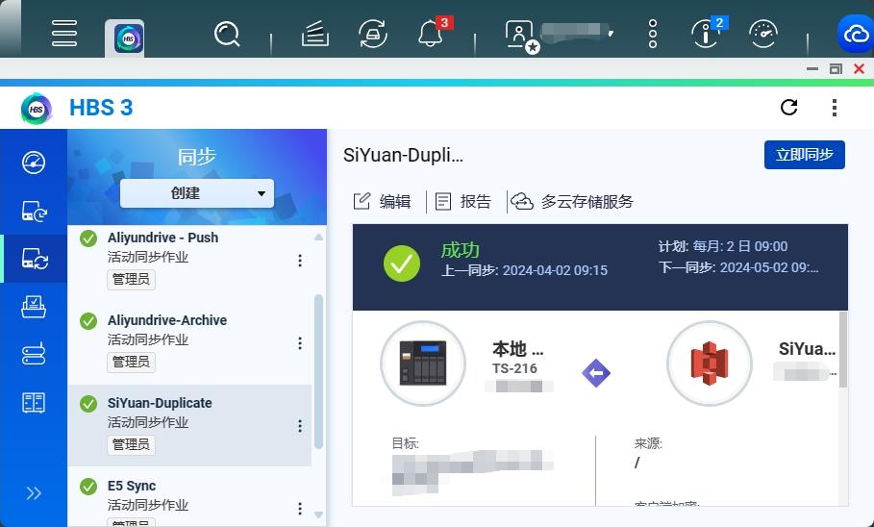Click the green success status checkmark
The image size is (874, 527).
(402, 263)
